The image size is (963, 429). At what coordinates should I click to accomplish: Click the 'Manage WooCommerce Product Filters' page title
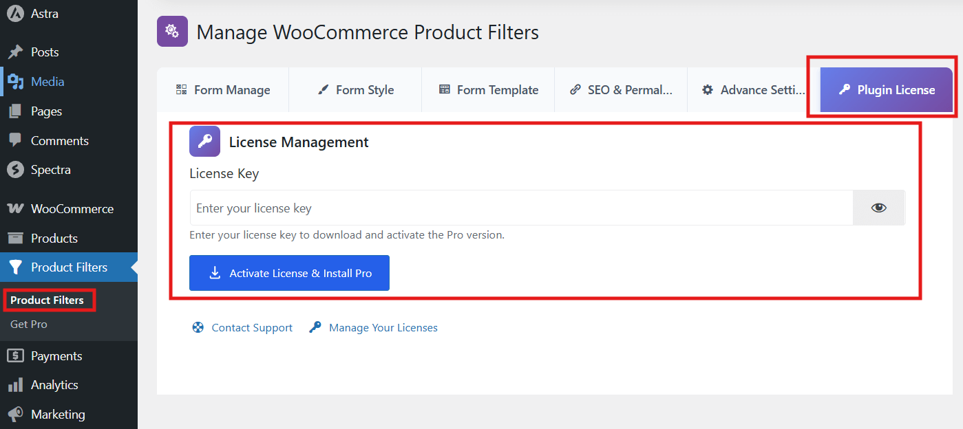tap(368, 32)
